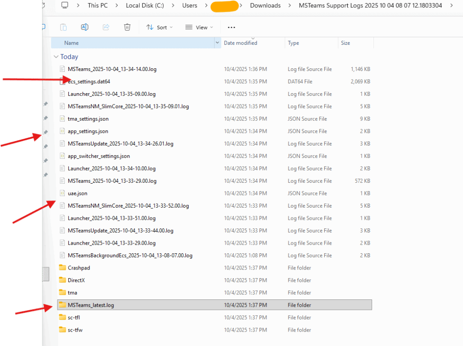This screenshot has width=463, height=346.
Task: Click the Rename icon in toolbar
Action: click(85, 27)
